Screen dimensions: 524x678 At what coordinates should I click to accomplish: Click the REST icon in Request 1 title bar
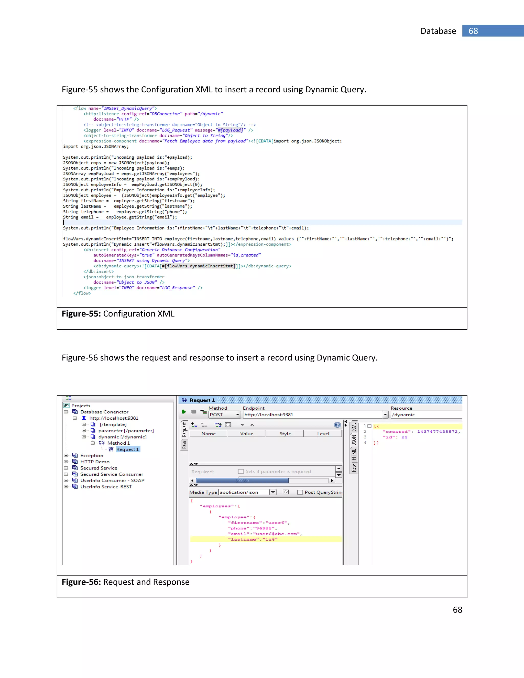pyautogui.click(x=184, y=400)
